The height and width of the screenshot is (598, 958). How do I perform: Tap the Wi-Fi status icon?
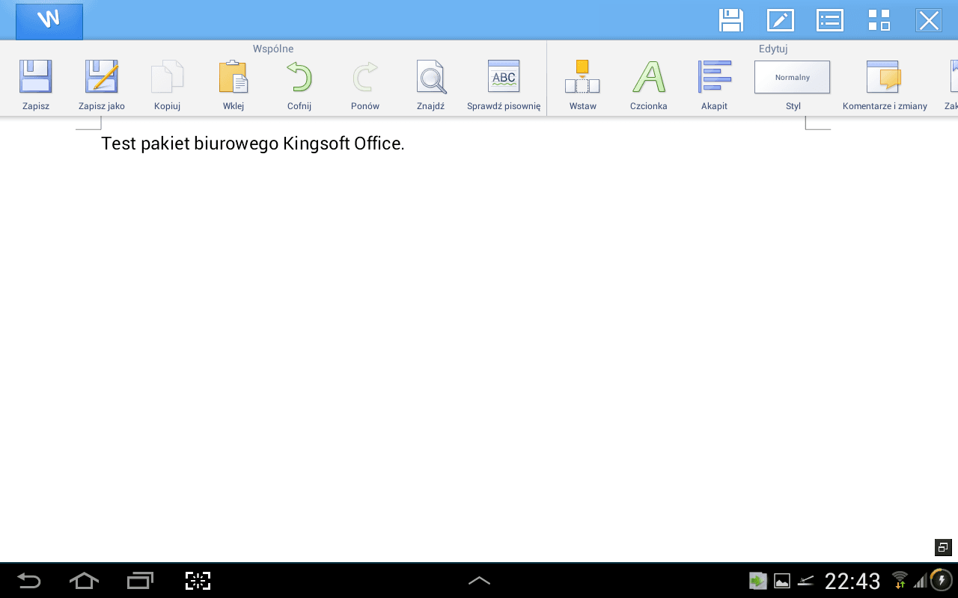[900, 579]
